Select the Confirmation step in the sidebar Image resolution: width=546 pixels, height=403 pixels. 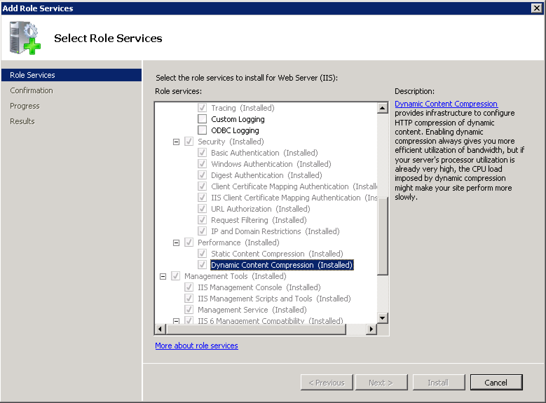(31, 90)
